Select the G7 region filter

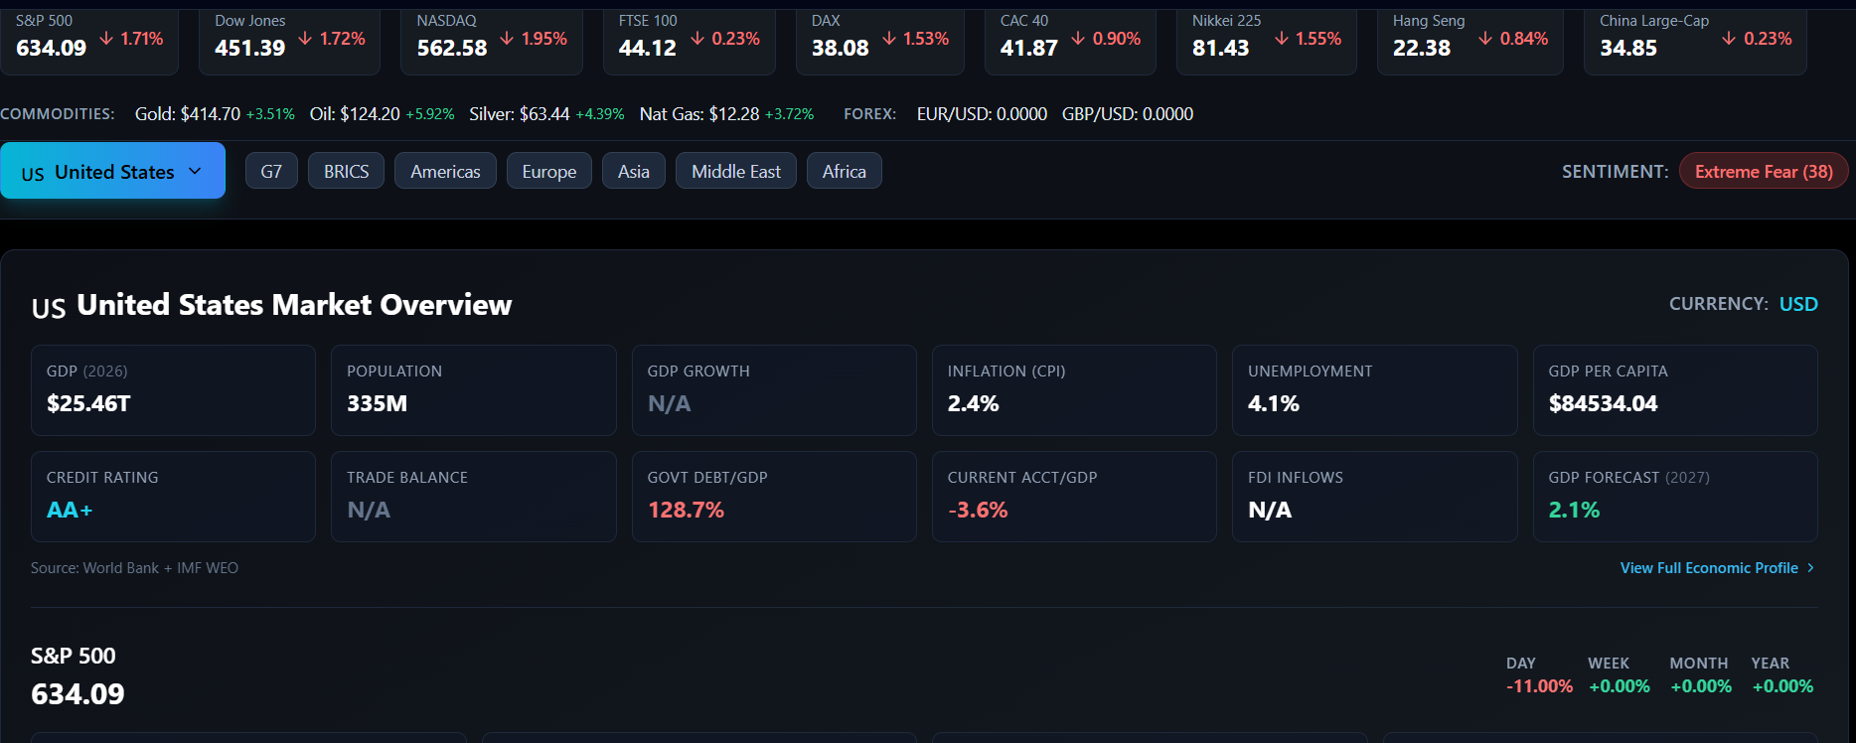coord(271,171)
